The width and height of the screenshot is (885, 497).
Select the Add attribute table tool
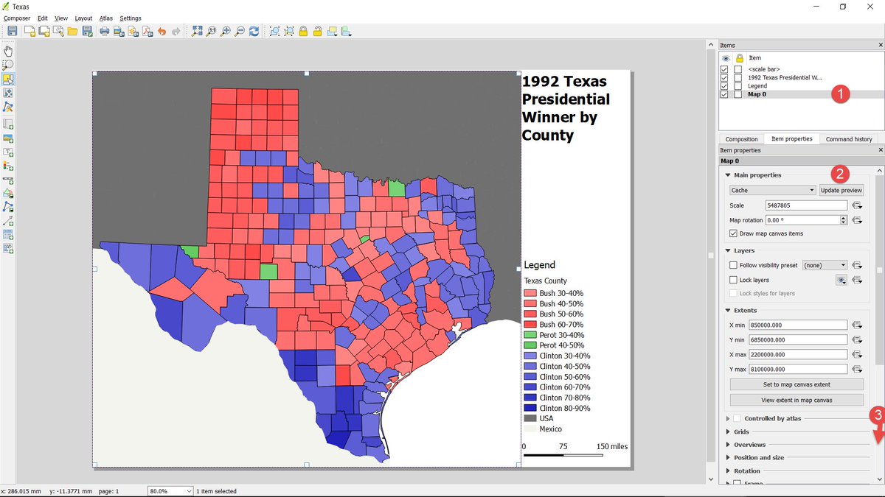pyautogui.click(x=8, y=235)
